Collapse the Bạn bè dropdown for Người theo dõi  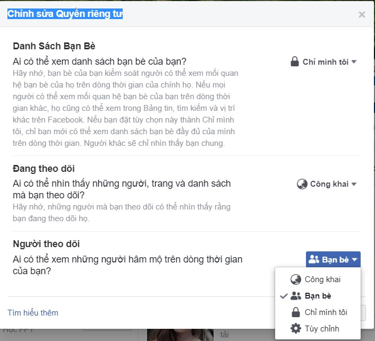click(333, 259)
